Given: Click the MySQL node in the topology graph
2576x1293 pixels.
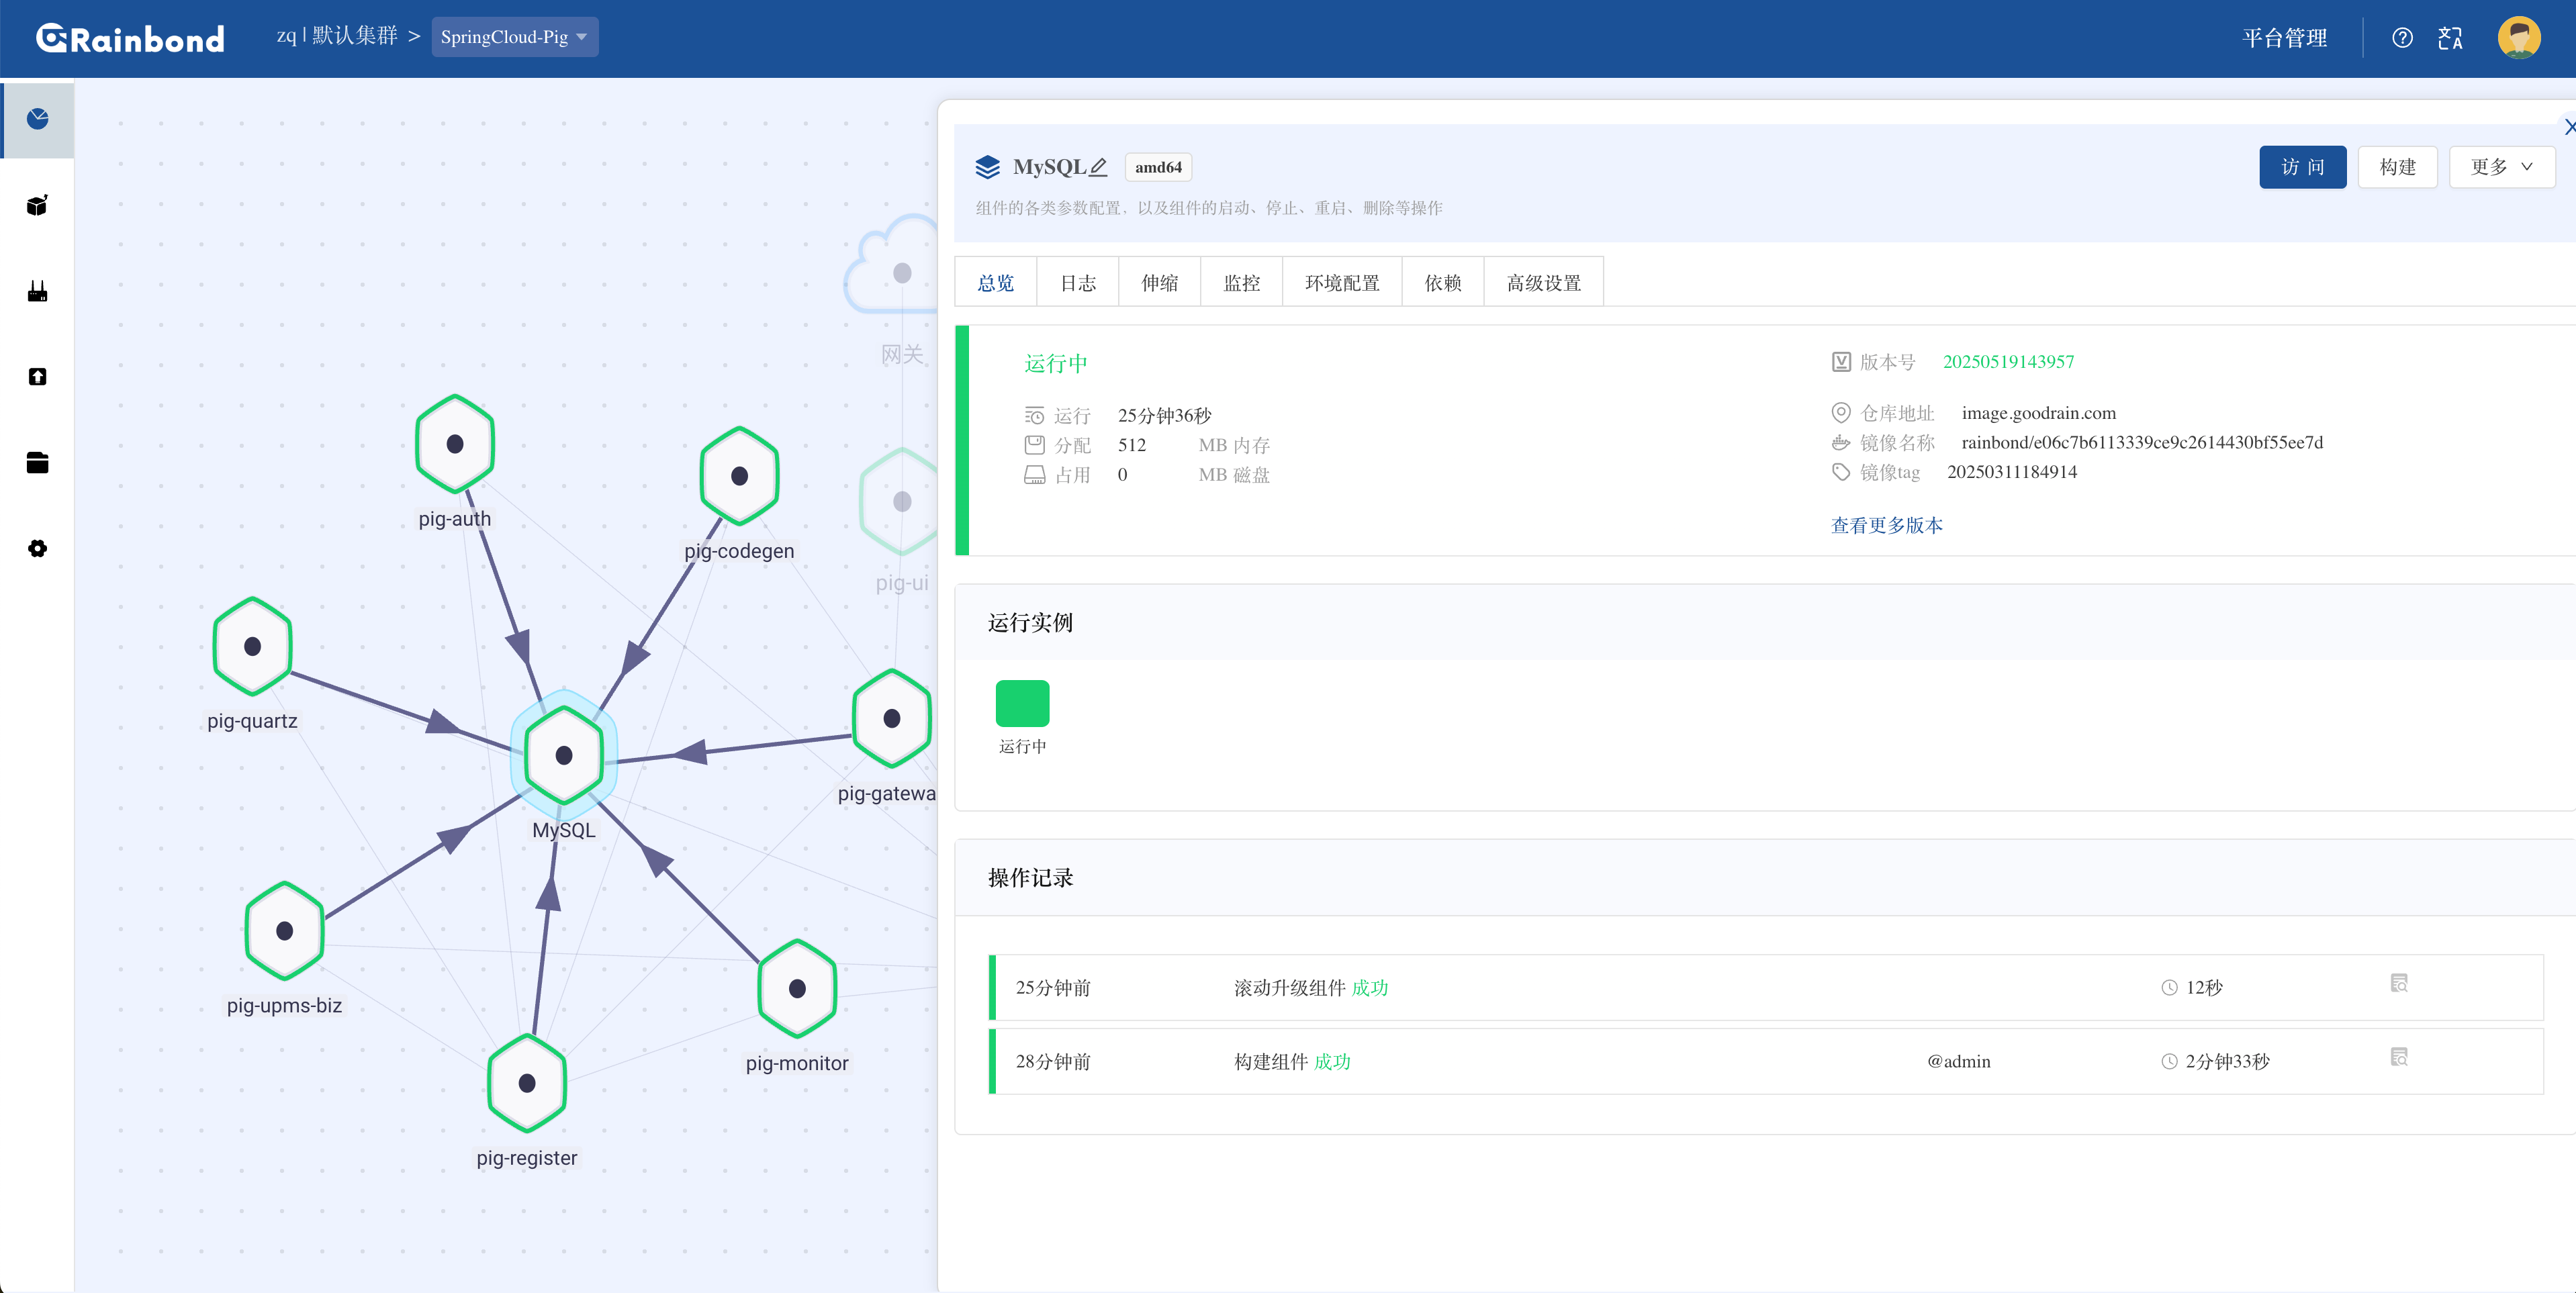Looking at the screenshot, I should (563, 755).
